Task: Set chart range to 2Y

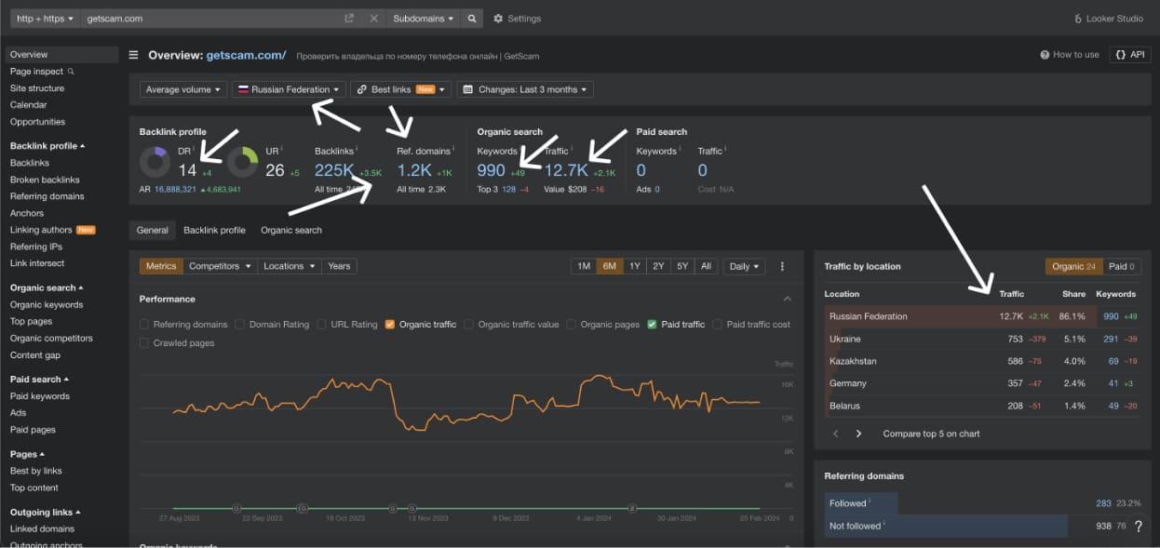Action: pyautogui.click(x=658, y=266)
